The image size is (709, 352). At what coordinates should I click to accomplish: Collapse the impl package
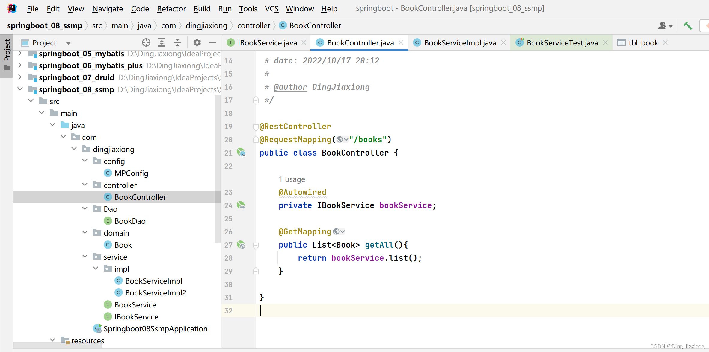click(x=96, y=268)
